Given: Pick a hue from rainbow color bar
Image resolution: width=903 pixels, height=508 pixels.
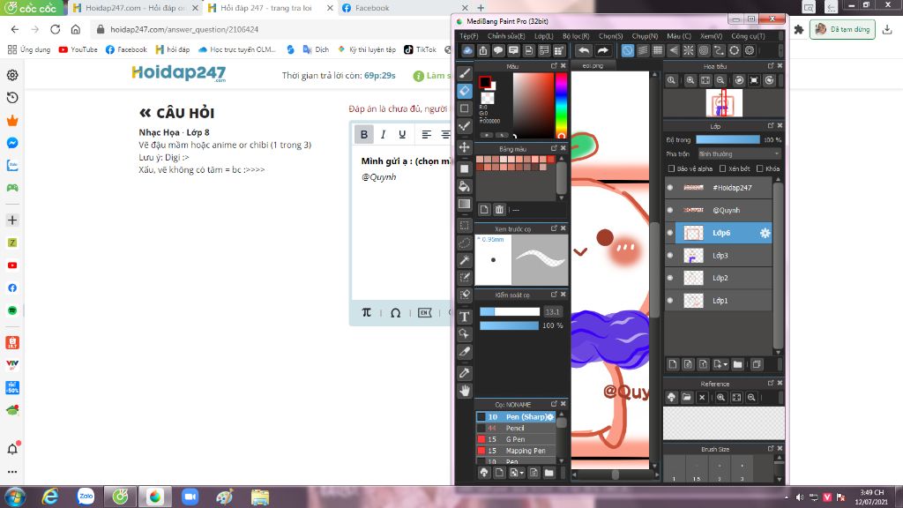Looking at the screenshot, I should pyautogui.click(x=561, y=106).
